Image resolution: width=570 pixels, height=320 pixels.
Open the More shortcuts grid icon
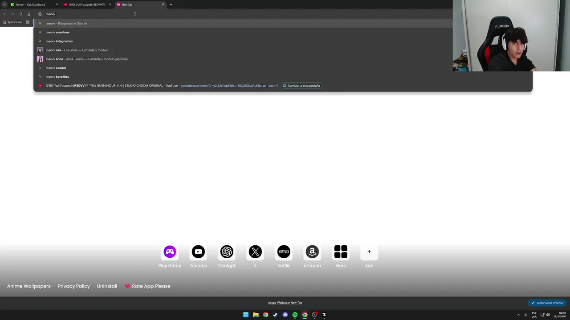[x=341, y=252]
